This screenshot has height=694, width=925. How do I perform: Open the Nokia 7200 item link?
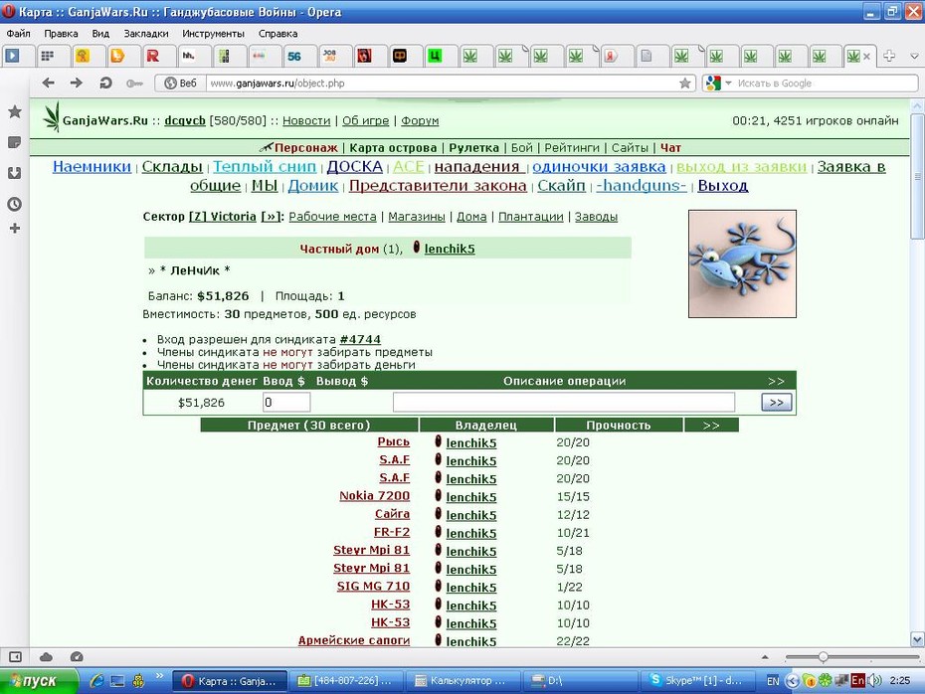pyautogui.click(x=375, y=496)
